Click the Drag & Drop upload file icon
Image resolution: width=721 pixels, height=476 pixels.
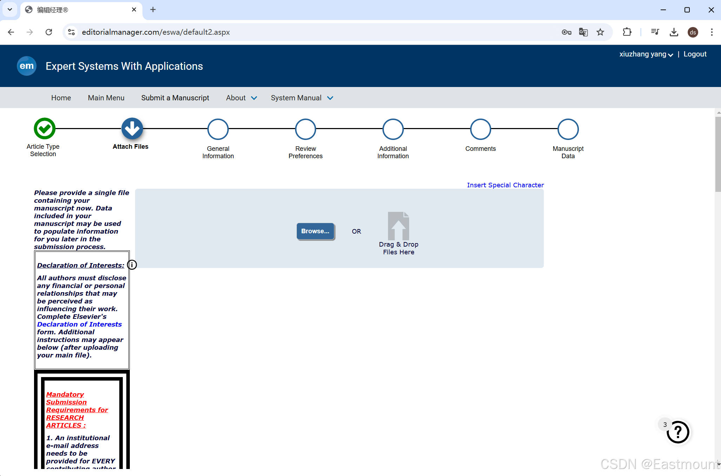point(398,226)
